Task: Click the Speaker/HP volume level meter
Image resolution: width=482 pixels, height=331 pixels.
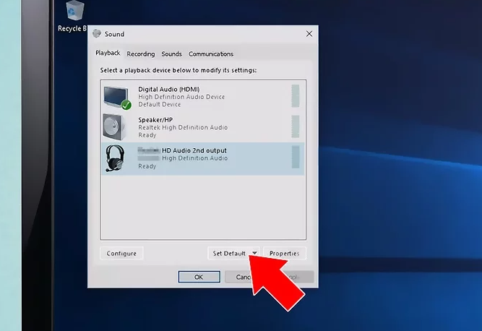Action: click(295, 126)
